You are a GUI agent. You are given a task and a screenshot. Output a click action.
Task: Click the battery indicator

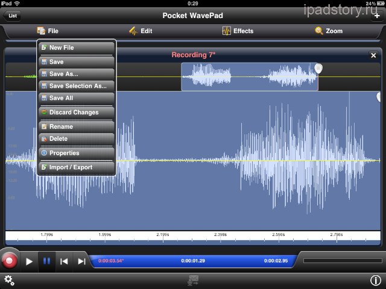[381, 4]
